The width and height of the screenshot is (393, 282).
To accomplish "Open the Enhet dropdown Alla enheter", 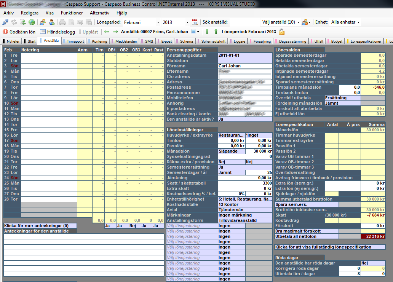I will 345,22.
